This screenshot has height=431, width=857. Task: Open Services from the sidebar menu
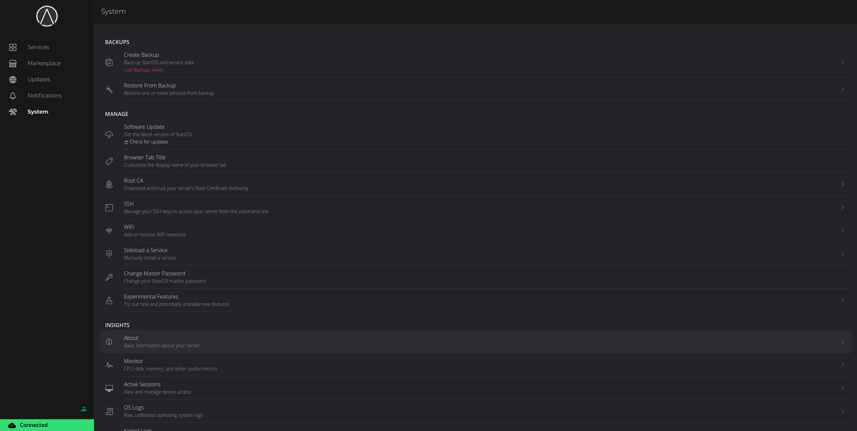(x=38, y=47)
